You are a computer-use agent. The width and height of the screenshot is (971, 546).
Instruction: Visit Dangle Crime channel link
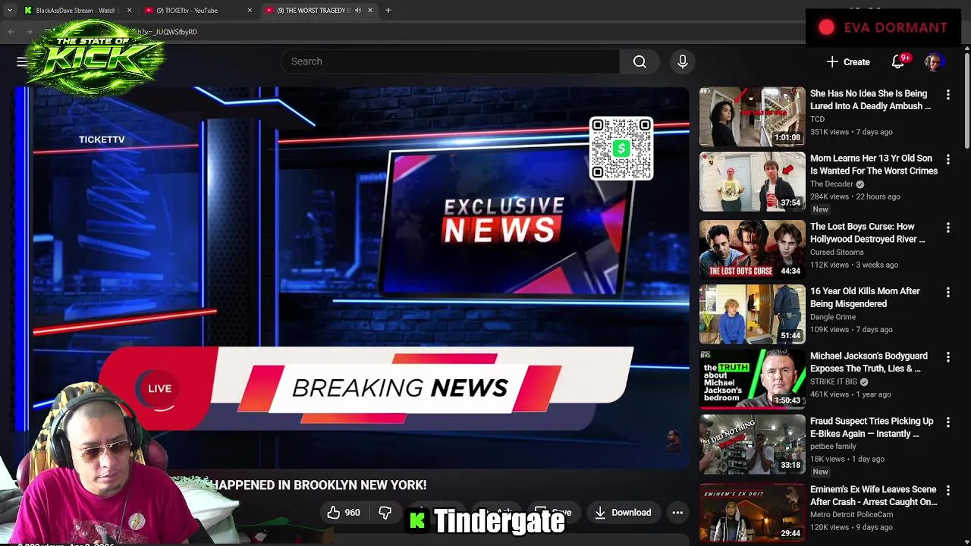tap(833, 317)
